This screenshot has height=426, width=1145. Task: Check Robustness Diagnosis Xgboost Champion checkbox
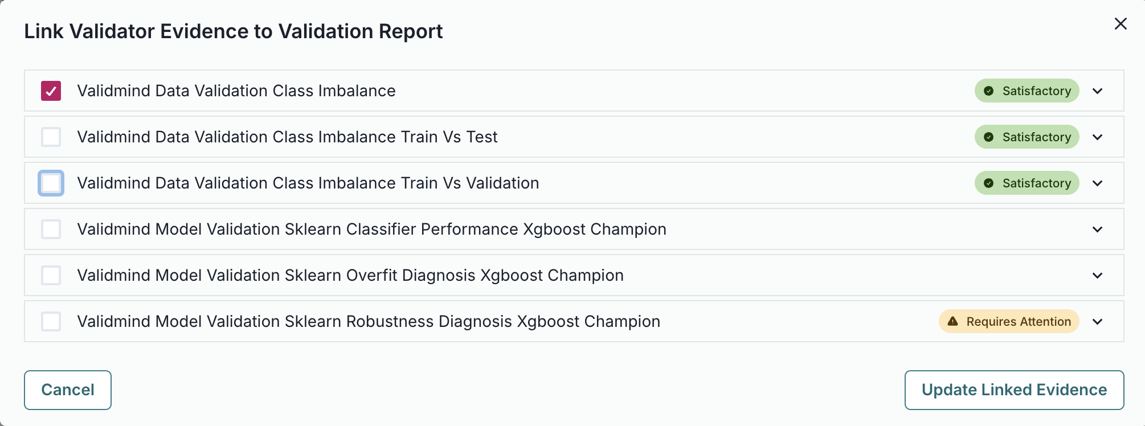pos(51,322)
